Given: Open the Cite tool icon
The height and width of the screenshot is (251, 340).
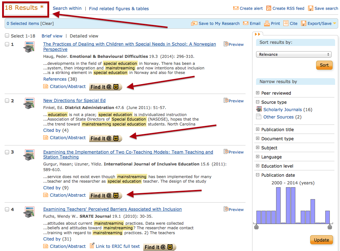Looking at the screenshot, I should (x=285, y=23).
